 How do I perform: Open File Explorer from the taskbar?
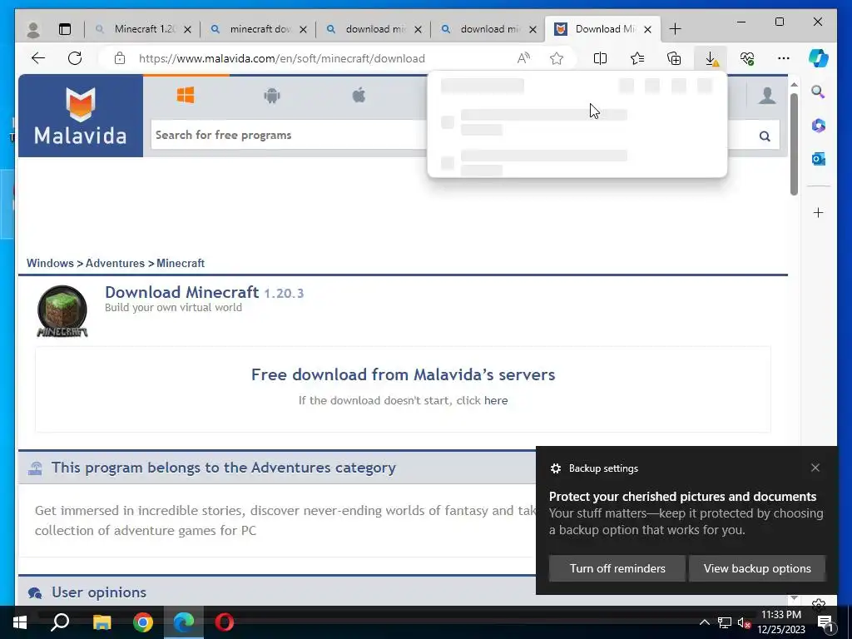(102, 622)
